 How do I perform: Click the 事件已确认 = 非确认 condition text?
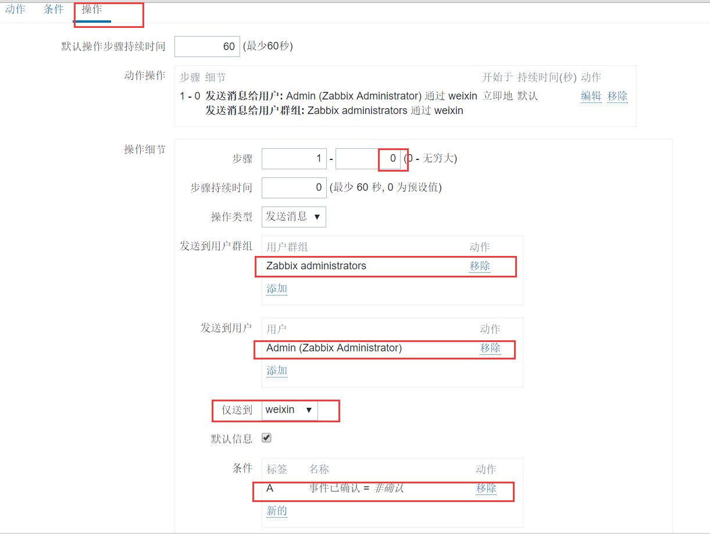[356, 488]
